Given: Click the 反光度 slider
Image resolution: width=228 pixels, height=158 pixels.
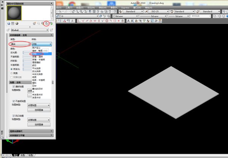Looking at the screenshot, I should pos(27,53).
